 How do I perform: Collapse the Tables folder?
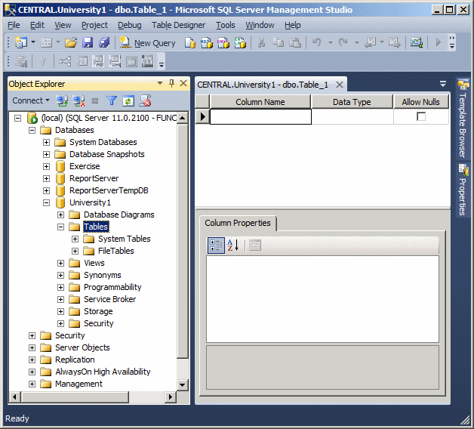(x=61, y=227)
